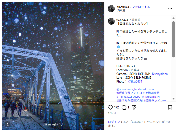Open the snowy bridge photo
Screen dimensions: 178x131
(53, 66)
